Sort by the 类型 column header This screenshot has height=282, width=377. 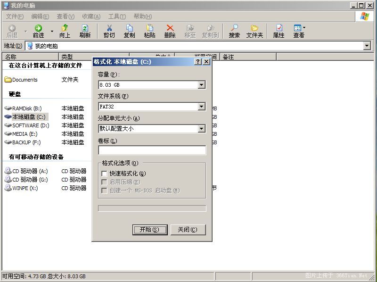[x=94, y=57]
